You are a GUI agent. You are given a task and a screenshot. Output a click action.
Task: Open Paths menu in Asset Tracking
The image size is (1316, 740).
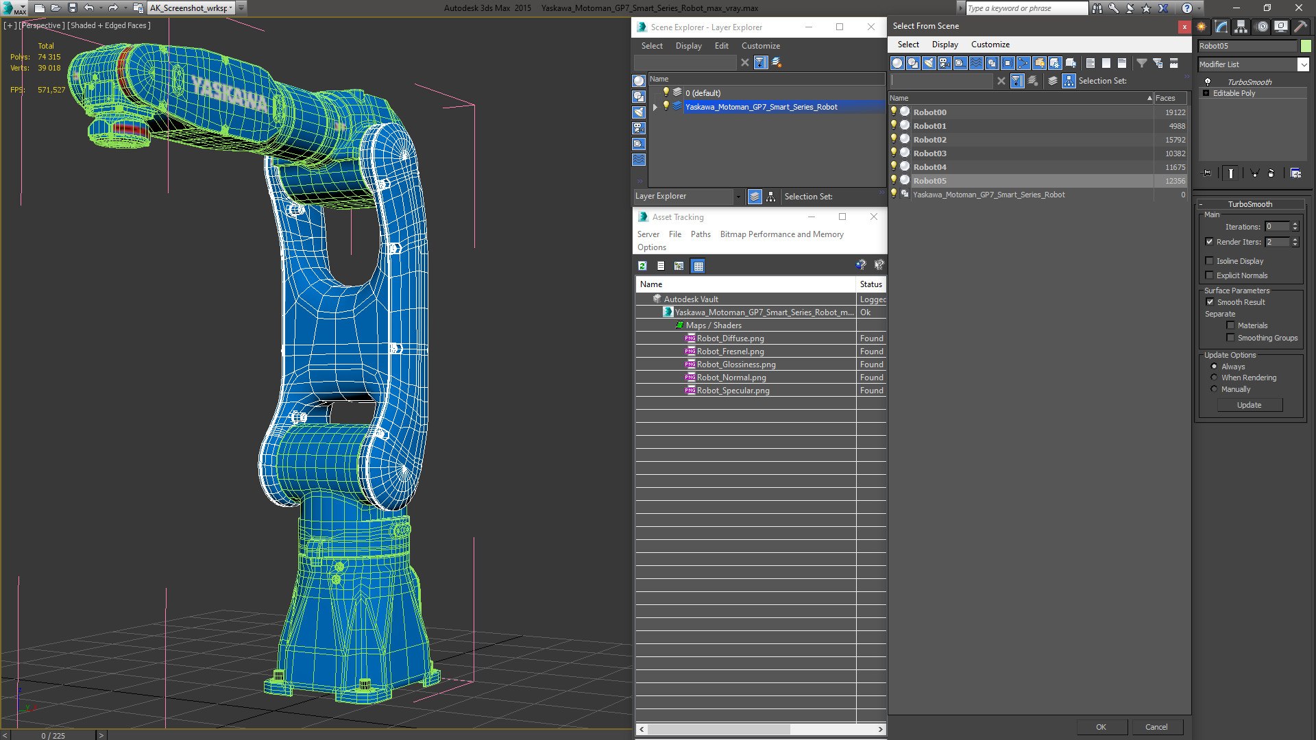click(x=700, y=234)
